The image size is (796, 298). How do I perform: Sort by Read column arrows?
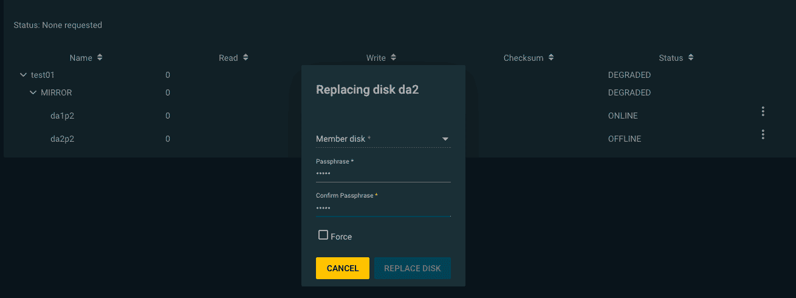[x=245, y=58]
